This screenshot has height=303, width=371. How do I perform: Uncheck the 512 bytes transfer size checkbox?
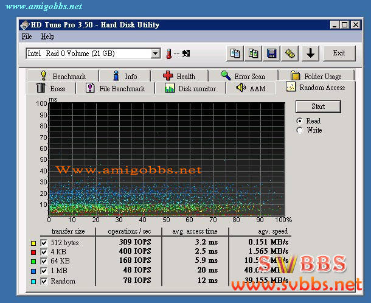pyautogui.click(x=43, y=242)
